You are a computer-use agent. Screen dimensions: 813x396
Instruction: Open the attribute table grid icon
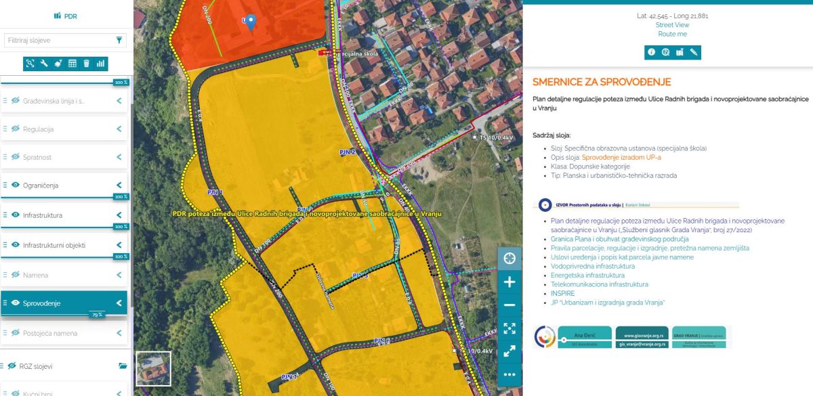coord(72,64)
